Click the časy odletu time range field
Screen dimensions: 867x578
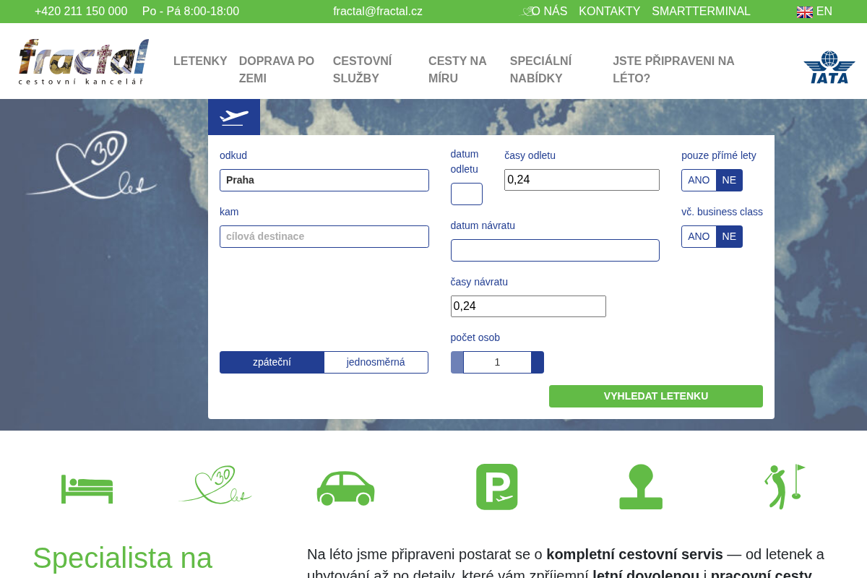(x=582, y=180)
